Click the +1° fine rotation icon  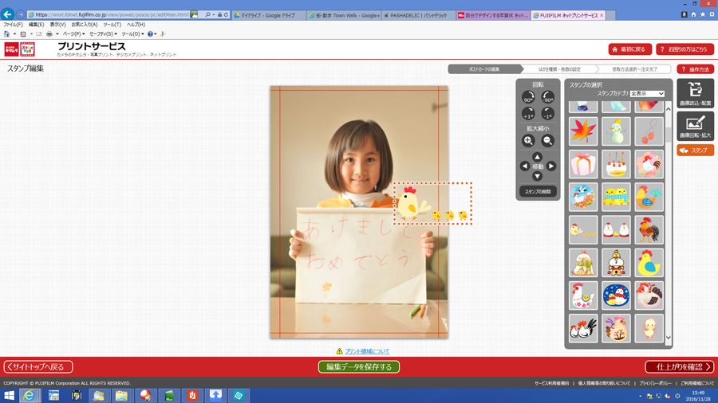point(528,114)
